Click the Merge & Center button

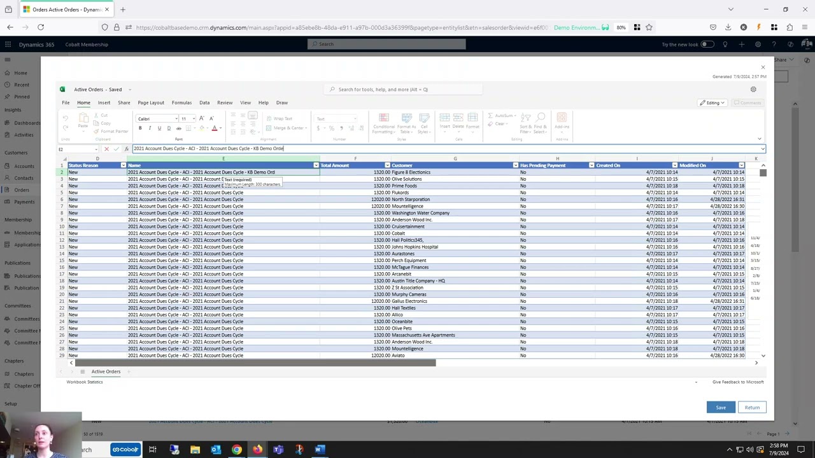click(286, 128)
